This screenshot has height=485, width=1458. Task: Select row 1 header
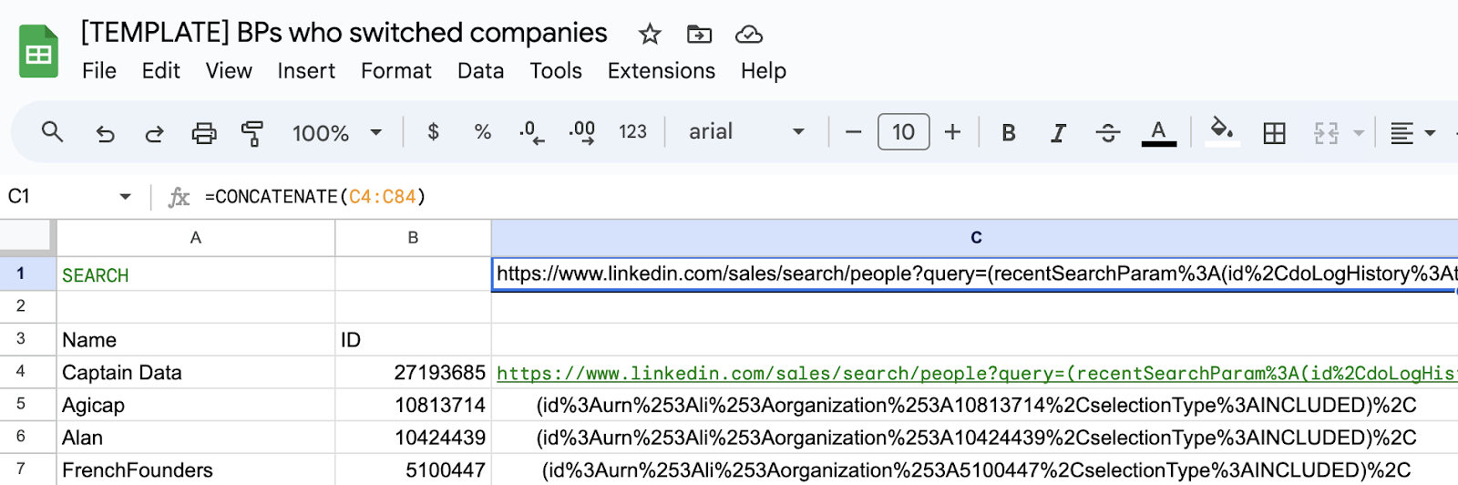pyautogui.click(x=27, y=273)
